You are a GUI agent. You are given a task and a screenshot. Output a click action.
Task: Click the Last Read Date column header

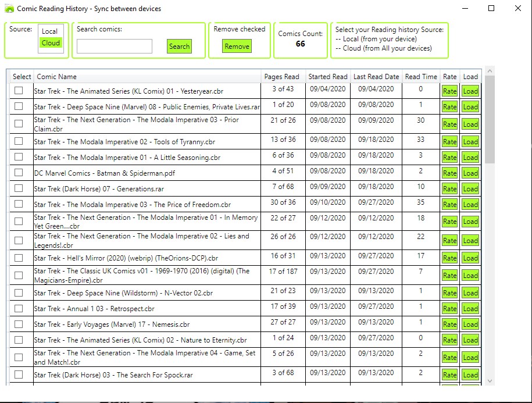pyautogui.click(x=376, y=77)
